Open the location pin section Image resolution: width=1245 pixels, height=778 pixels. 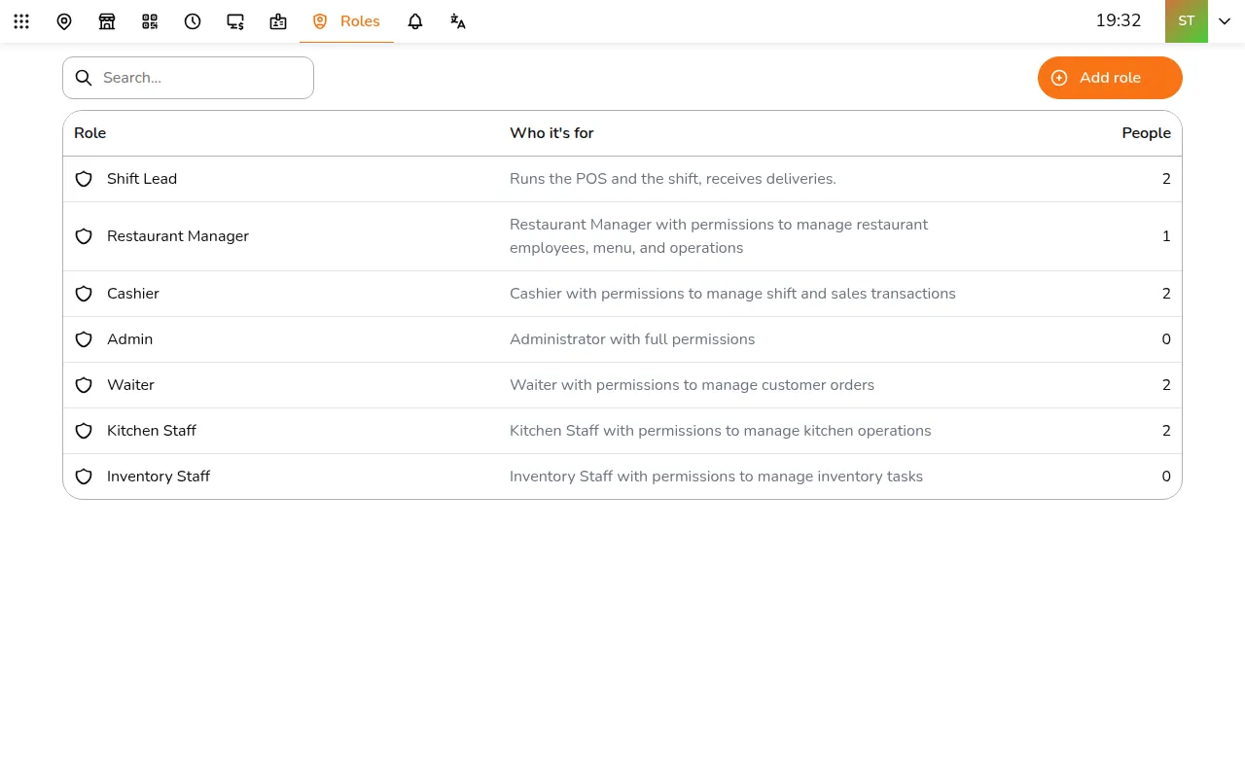coord(64,21)
